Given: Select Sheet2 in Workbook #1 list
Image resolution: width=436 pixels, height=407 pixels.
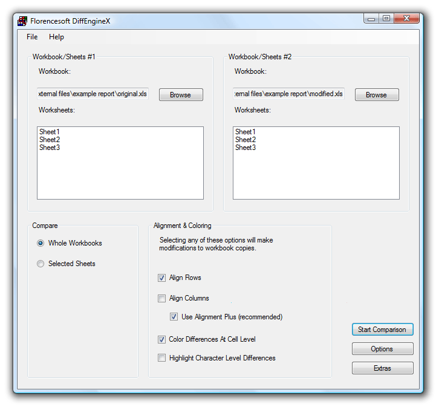Looking at the screenshot, I should pyautogui.click(x=50, y=140).
